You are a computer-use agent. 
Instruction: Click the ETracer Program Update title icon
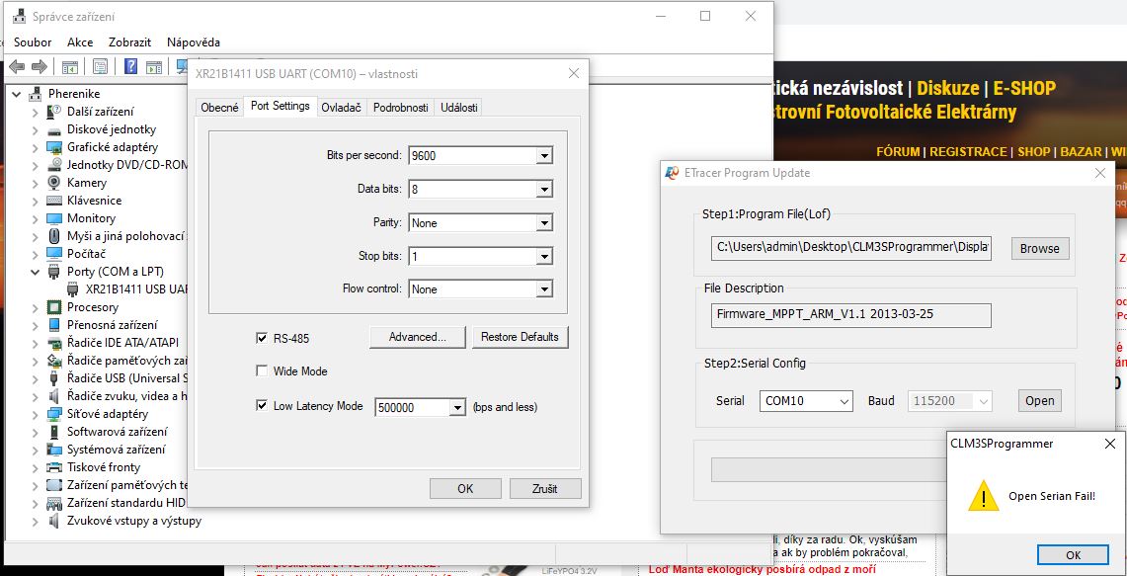point(672,173)
